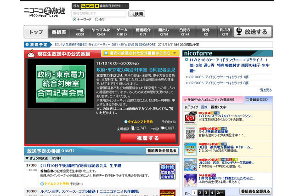Click the nicofarre header banner
Image resolution: width=294 pixels, height=196 pixels.
(227, 53)
